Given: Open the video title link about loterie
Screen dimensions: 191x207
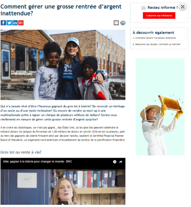Looking at the screenshot, I should [x=37, y=161].
